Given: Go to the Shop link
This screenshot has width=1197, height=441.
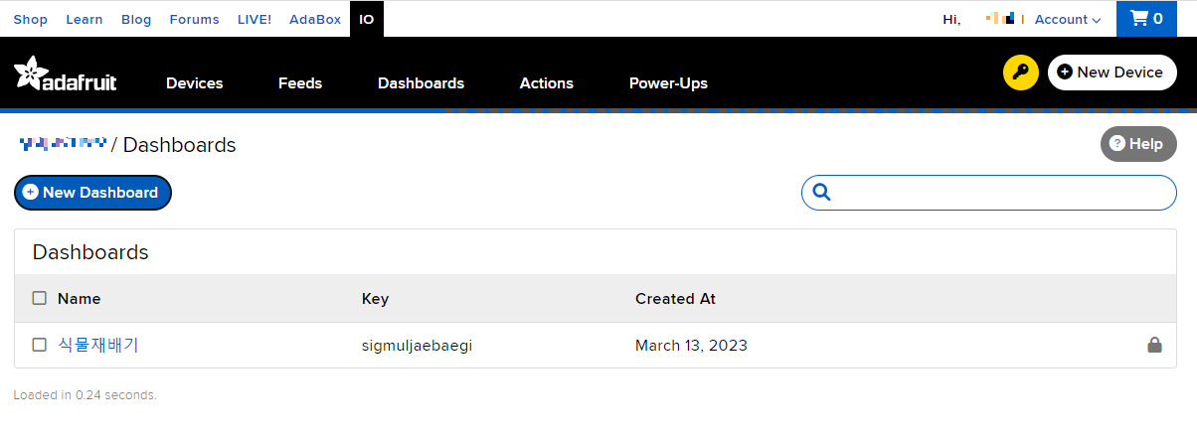Looking at the screenshot, I should (x=31, y=19).
